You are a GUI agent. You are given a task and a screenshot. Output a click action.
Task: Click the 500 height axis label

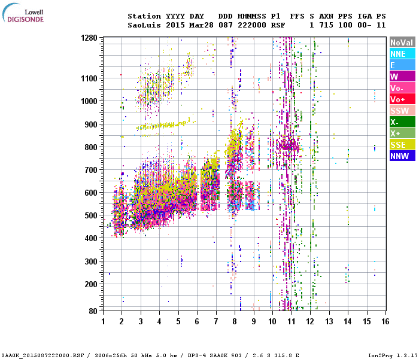point(91,215)
